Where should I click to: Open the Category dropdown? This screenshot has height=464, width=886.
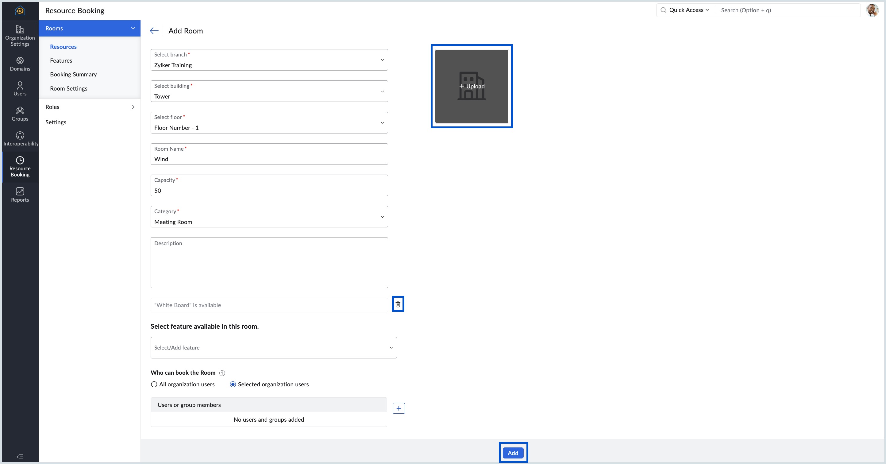pos(269,217)
